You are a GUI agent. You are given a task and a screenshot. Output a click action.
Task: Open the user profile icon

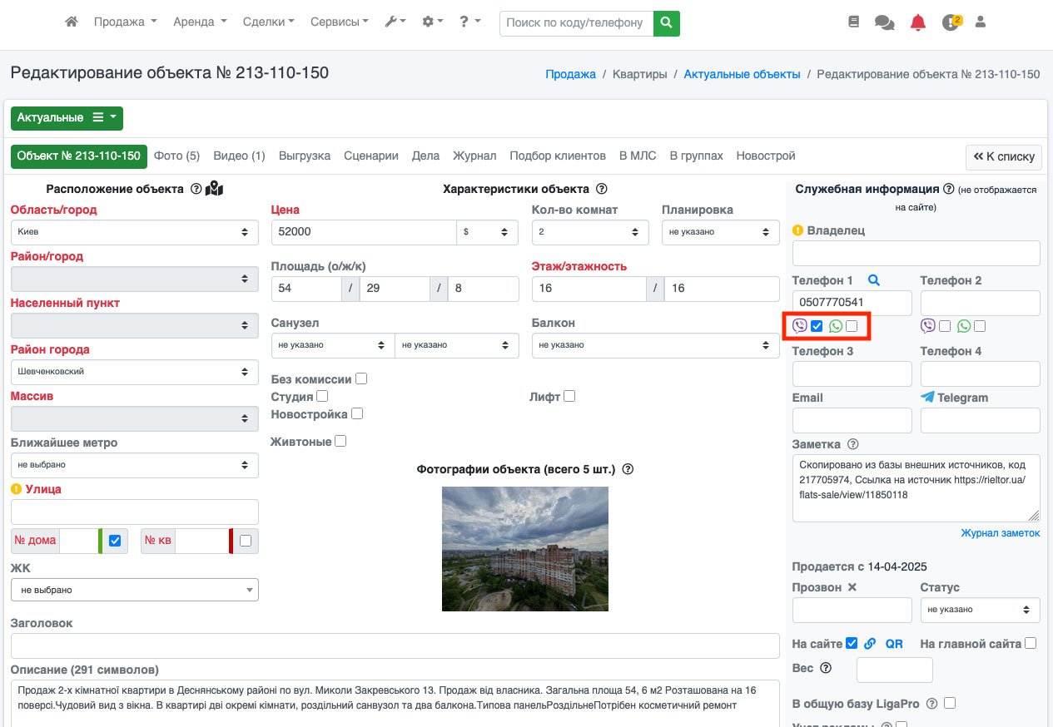pos(980,22)
